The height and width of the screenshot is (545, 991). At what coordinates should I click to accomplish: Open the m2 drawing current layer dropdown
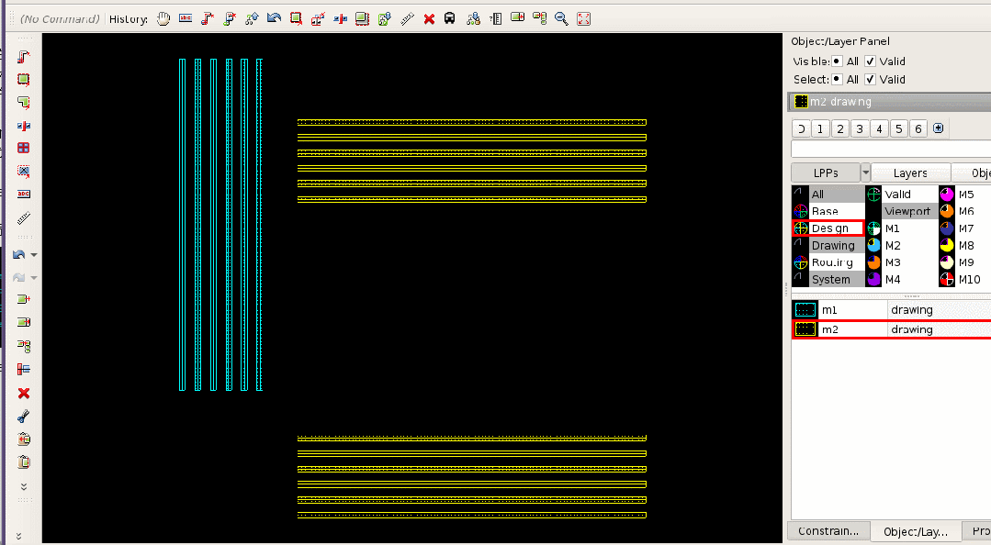click(890, 102)
